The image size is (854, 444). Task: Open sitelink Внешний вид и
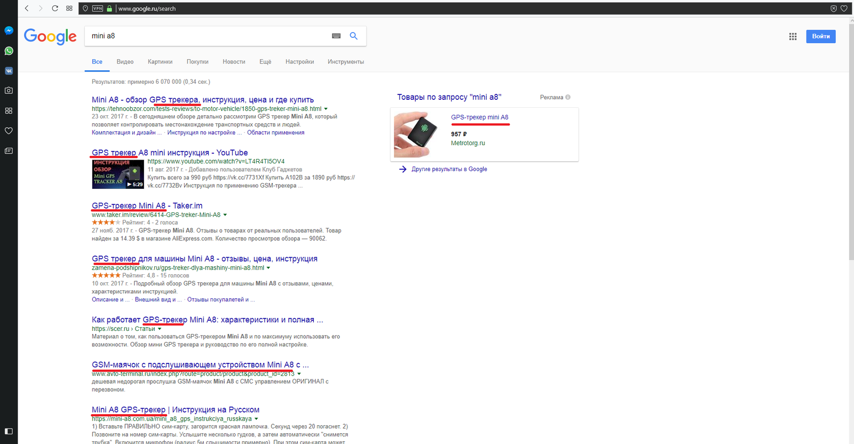pos(159,300)
